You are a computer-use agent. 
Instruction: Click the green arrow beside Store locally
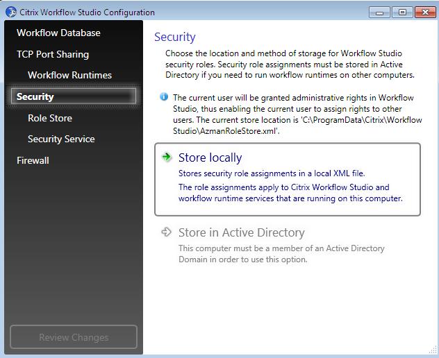click(167, 157)
